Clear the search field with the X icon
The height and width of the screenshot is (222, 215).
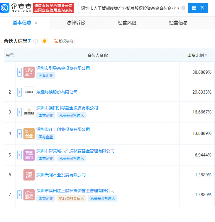pyautogui.click(x=183, y=8)
